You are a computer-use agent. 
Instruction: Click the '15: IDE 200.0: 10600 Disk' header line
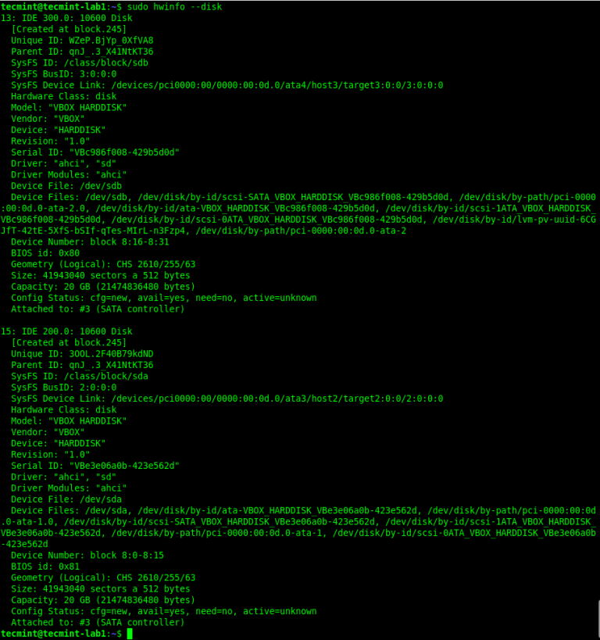[x=66, y=331]
